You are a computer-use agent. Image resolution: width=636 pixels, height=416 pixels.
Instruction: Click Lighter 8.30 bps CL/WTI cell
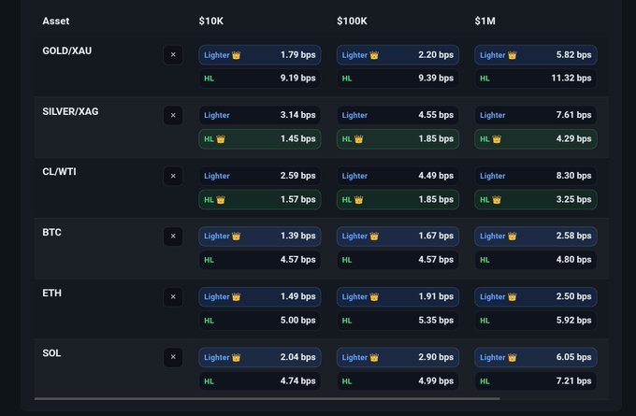point(535,176)
